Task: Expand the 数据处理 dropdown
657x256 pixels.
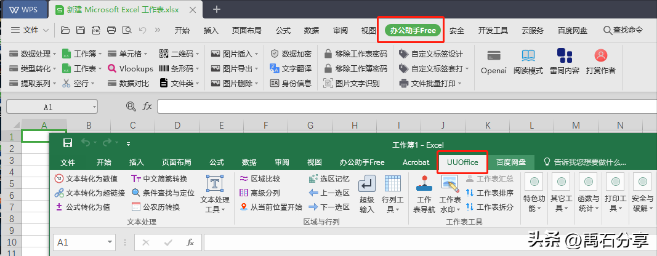Action: [55, 54]
